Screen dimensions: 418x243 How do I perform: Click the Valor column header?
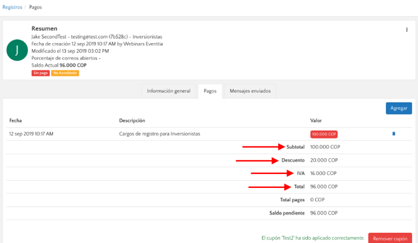(x=316, y=121)
